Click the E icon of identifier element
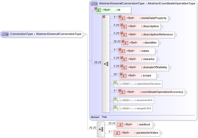This screenshot has height=138, width=198. click(125, 43)
